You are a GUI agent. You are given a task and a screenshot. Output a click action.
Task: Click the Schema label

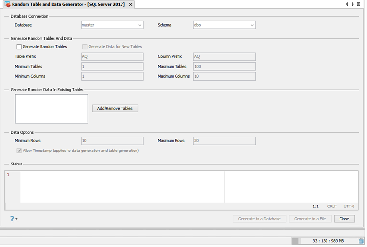coord(164,25)
